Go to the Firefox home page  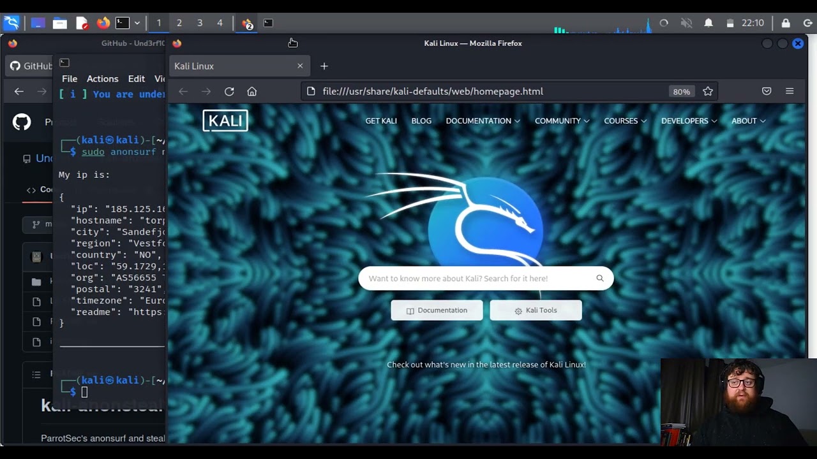(x=252, y=91)
